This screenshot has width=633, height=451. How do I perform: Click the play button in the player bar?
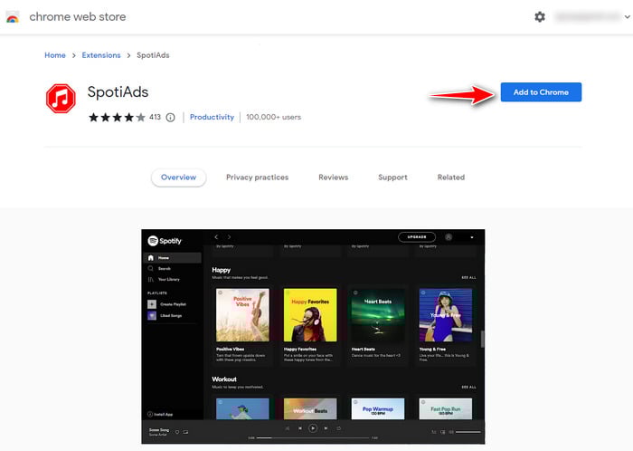coord(313,428)
